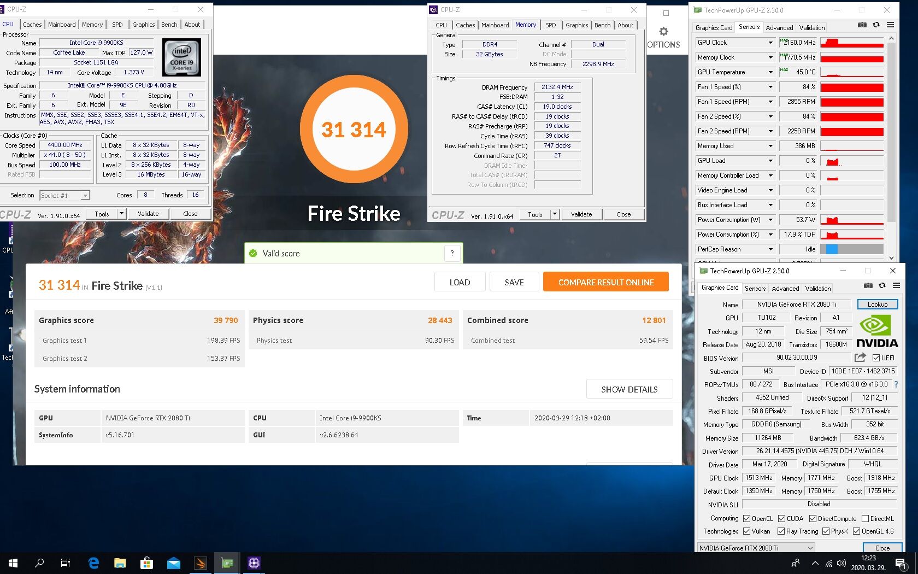Viewport: 918px width, 574px height.
Task: Open Task View on taskbar
Action: click(66, 563)
